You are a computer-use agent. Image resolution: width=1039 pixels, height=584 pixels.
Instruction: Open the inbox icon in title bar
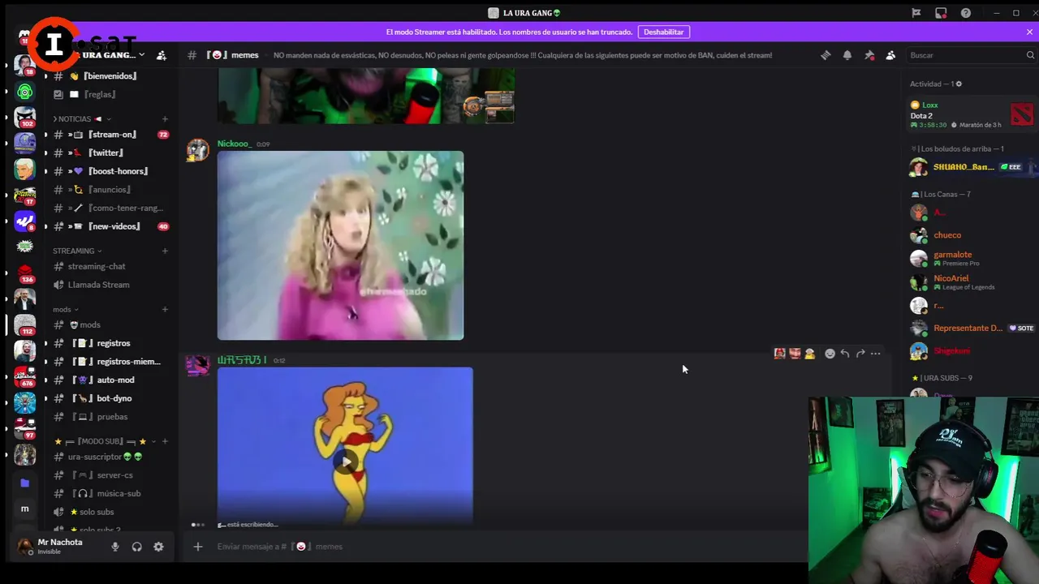click(941, 13)
